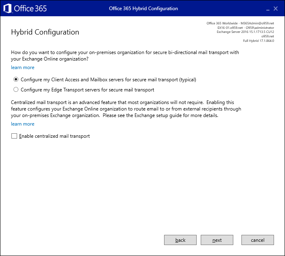Cancel the hybrid configuration wizard
The width and height of the screenshot is (285, 256).
click(x=258, y=240)
